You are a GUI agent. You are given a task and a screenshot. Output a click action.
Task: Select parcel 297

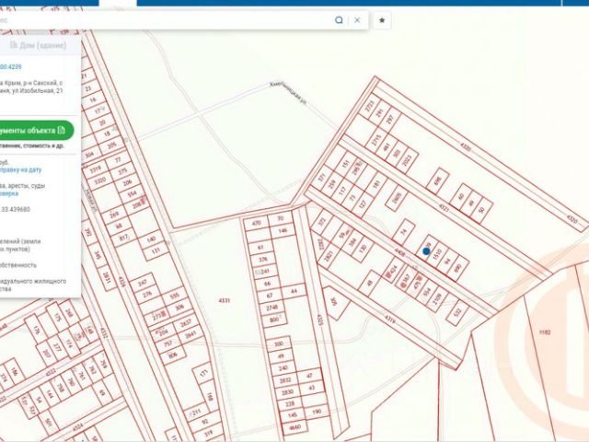(389, 120)
